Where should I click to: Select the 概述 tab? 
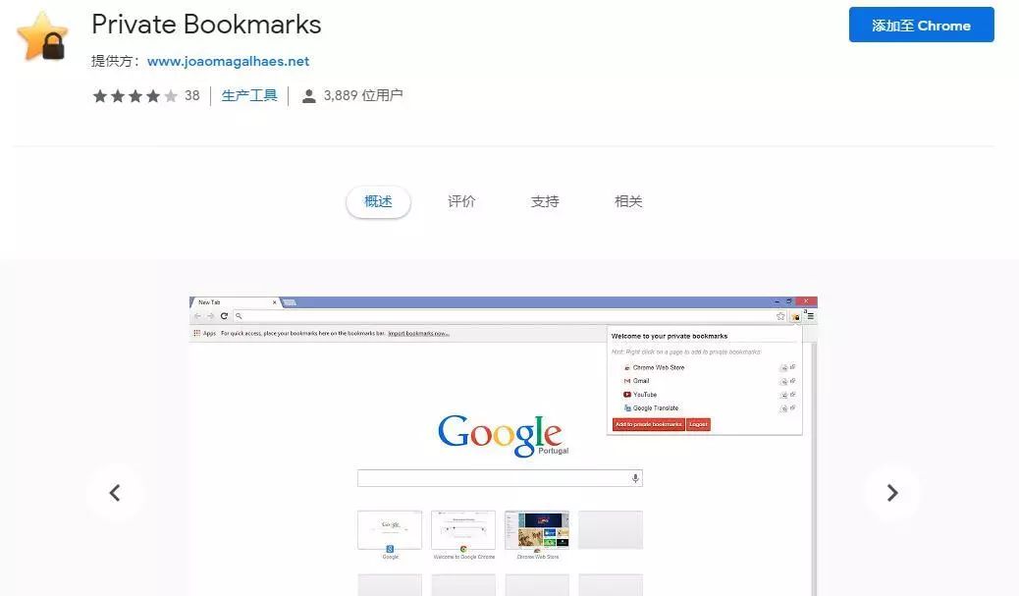(x=378, y=201)
